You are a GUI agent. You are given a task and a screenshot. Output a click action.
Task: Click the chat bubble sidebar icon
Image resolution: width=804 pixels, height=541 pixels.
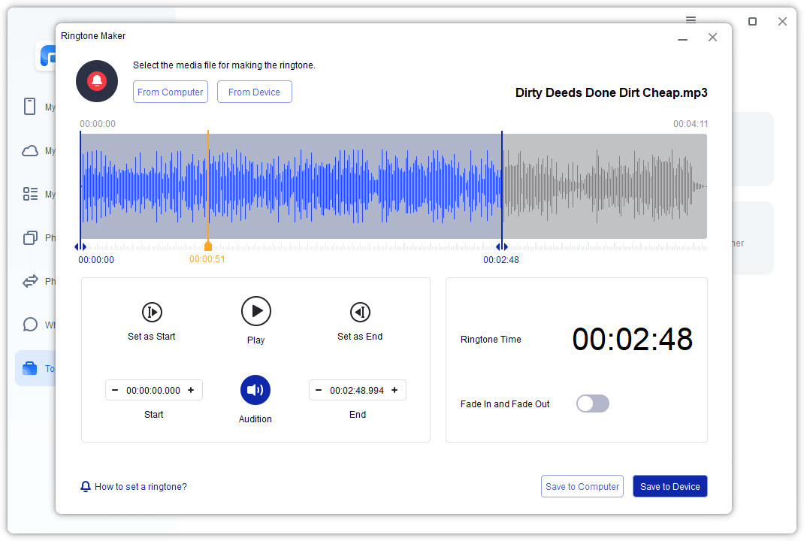coord(30,325)
